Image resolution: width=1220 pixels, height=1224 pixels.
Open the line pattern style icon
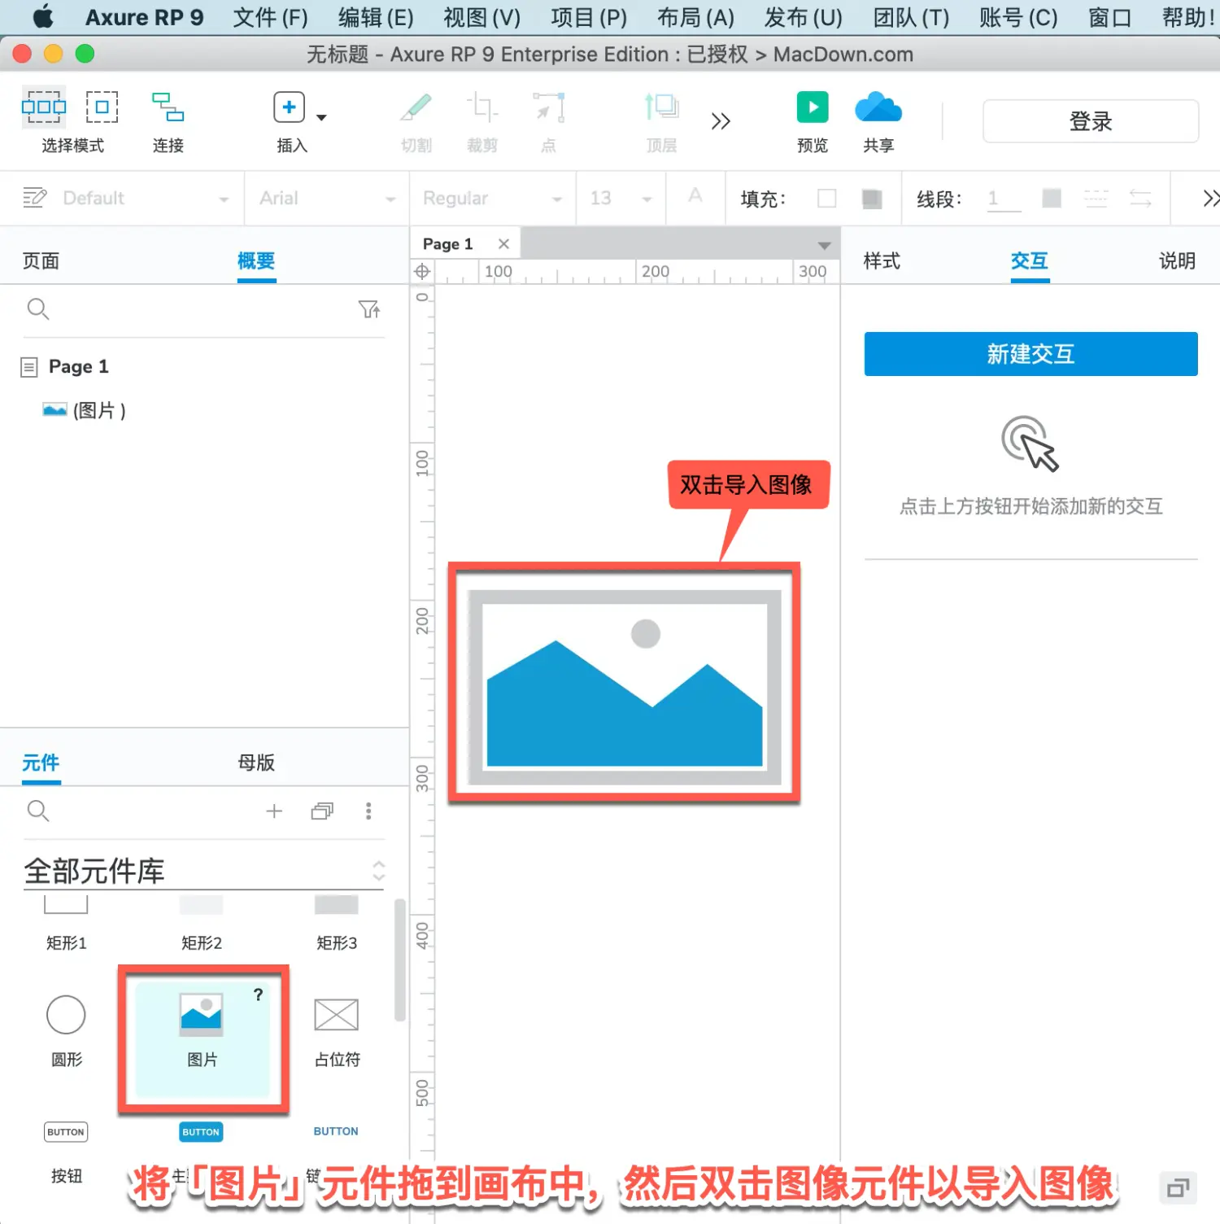[1096, 198]
